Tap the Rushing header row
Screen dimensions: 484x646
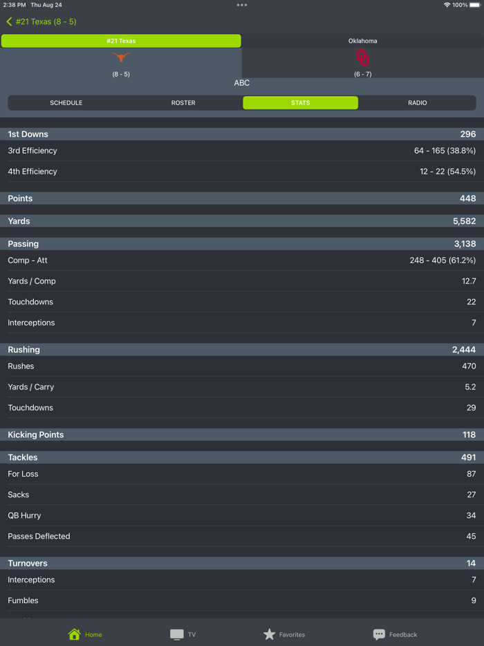coord(242,349)
